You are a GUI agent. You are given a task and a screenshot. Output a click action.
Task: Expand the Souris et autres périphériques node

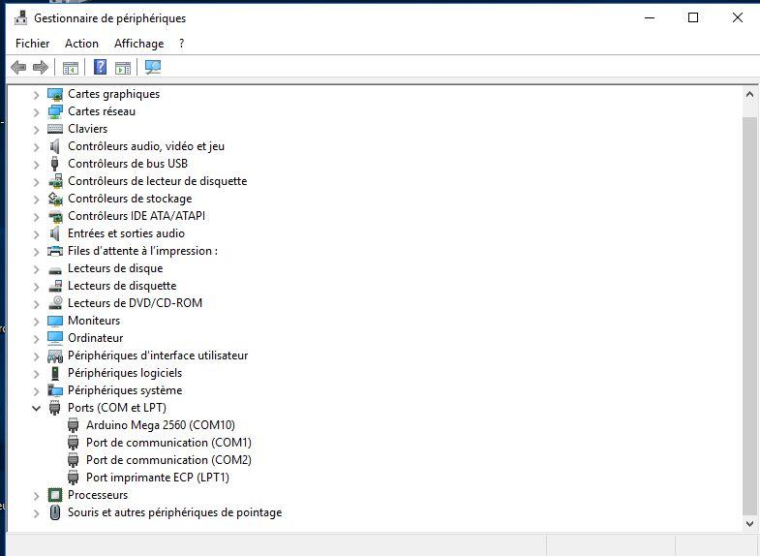tap(37, 513)
